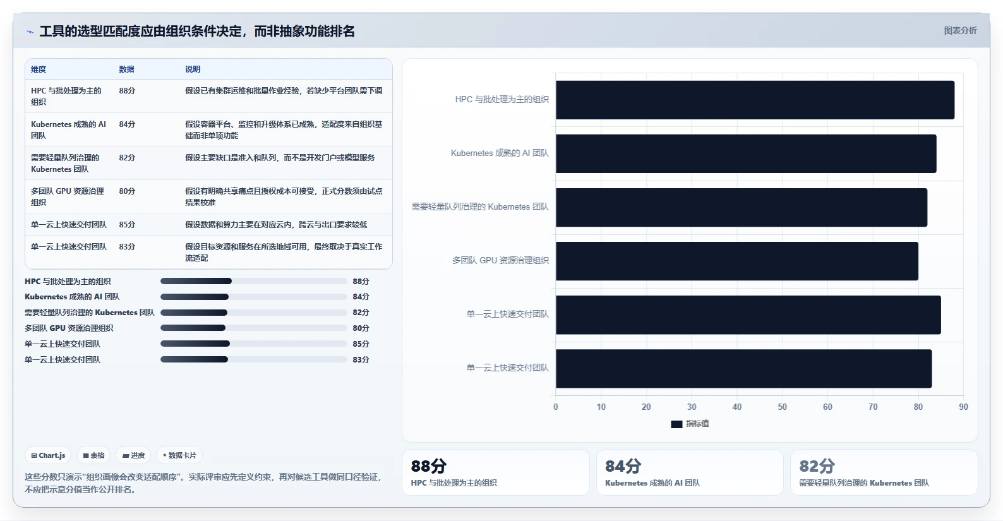
Task: Select the 84分 cell in the table
Action: (x=127, y=124)
